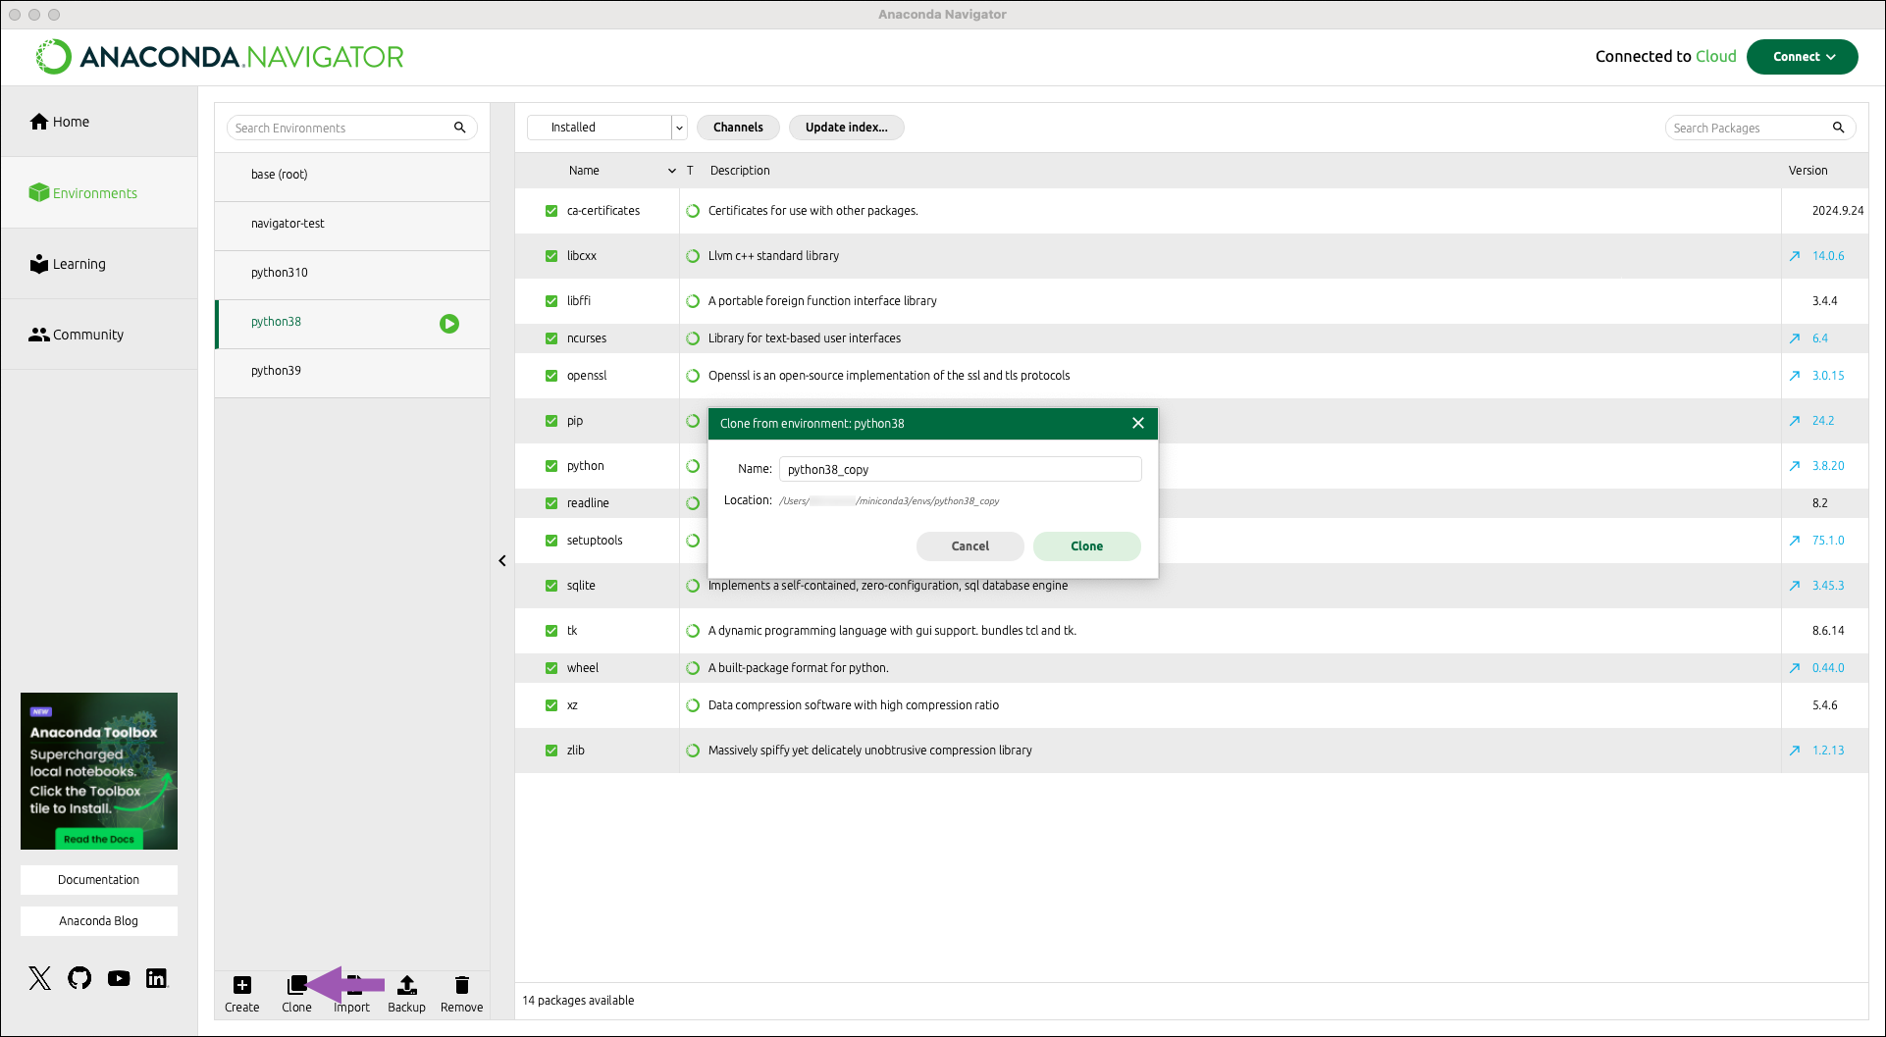Click the upgrade arrow icon for ncurses
The height and width of the screenshot is (1037, 1886).
pos(1795,338)
